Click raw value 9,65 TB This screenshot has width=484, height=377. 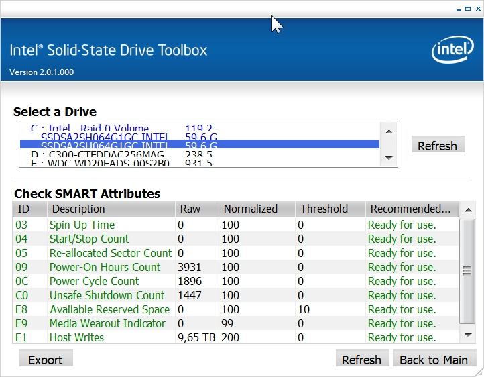(x=196, y=337)
